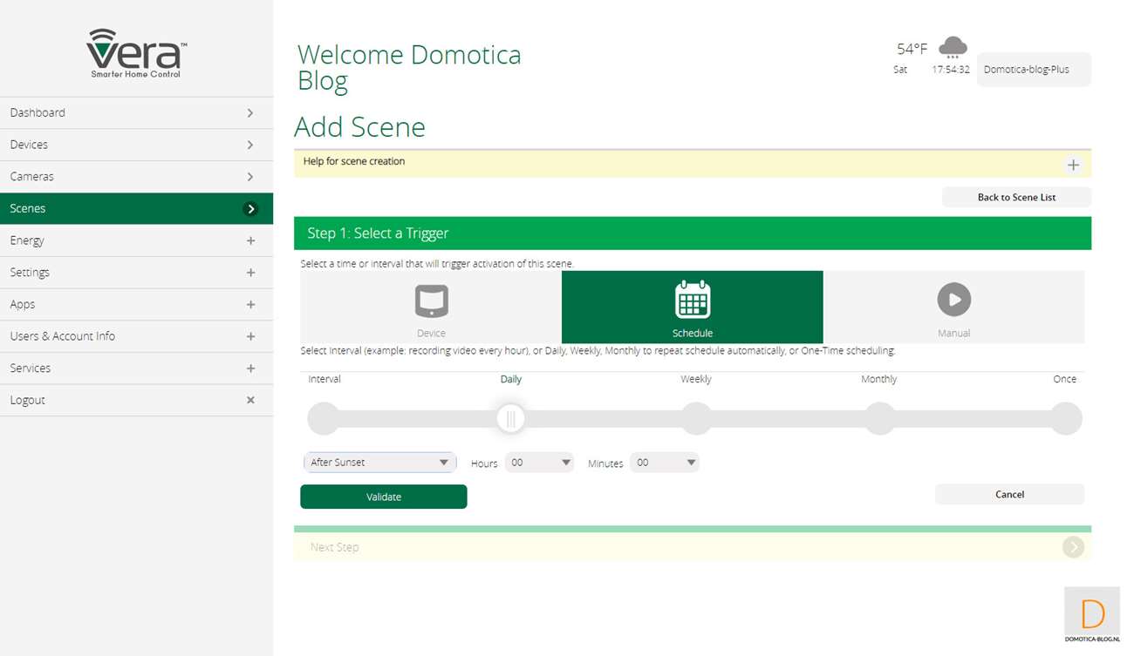
Task: Click the Validate button
Action: [384, 497]
